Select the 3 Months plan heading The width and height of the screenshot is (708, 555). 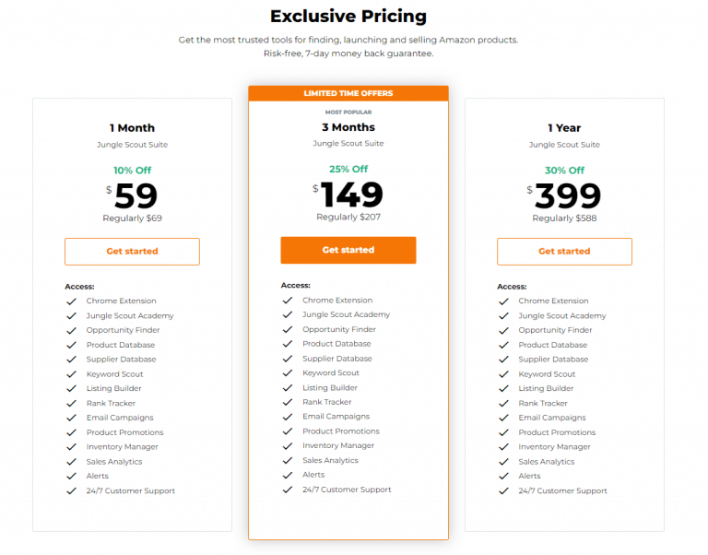[x=348, y=127]
